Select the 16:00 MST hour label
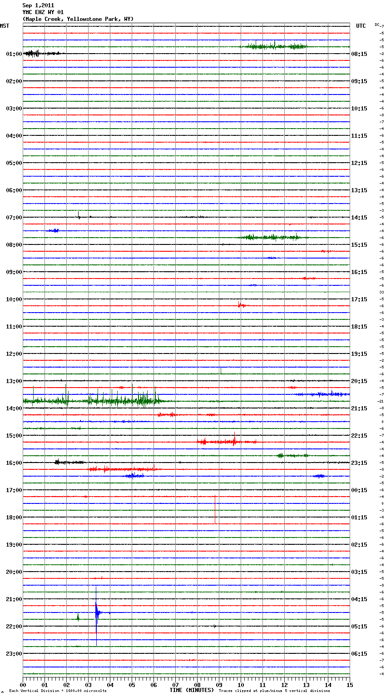 coord(14,463)
